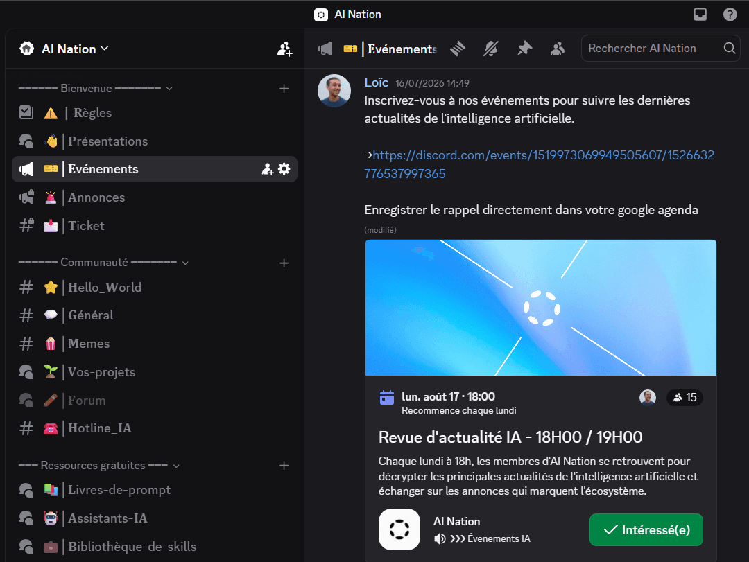This screenshot has width=749, height=562.
Task: Collapse the Bienvenue category
Action: (96, 88)
